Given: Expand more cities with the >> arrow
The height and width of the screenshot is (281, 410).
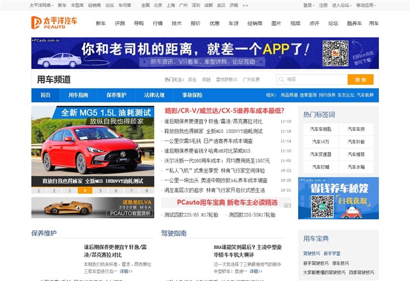Looking at the screenshot, I should (245, 5).
